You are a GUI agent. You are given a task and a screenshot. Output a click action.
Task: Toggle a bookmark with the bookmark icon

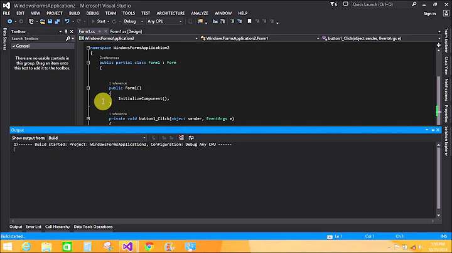[x=249, y=21]
